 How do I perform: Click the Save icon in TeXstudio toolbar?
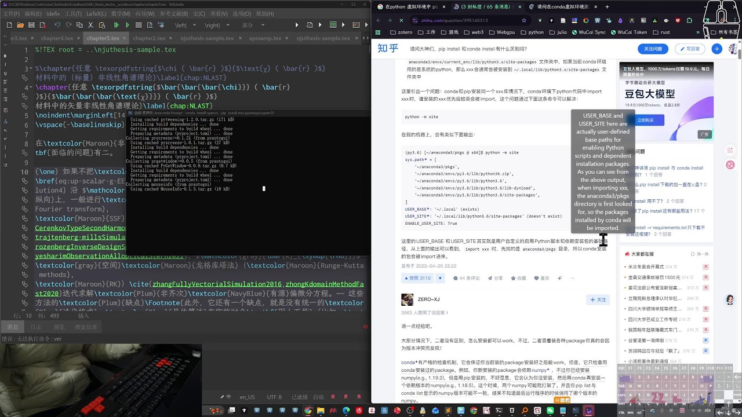click(31, 25)
